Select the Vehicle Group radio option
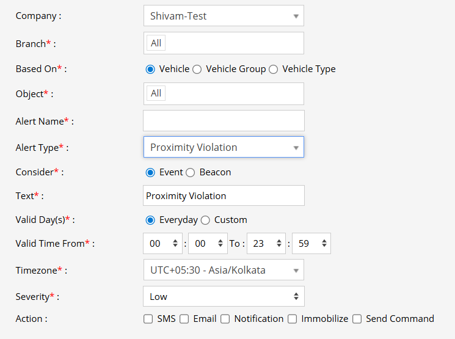The width and height of the screenshot is (455, 339). 197,69
